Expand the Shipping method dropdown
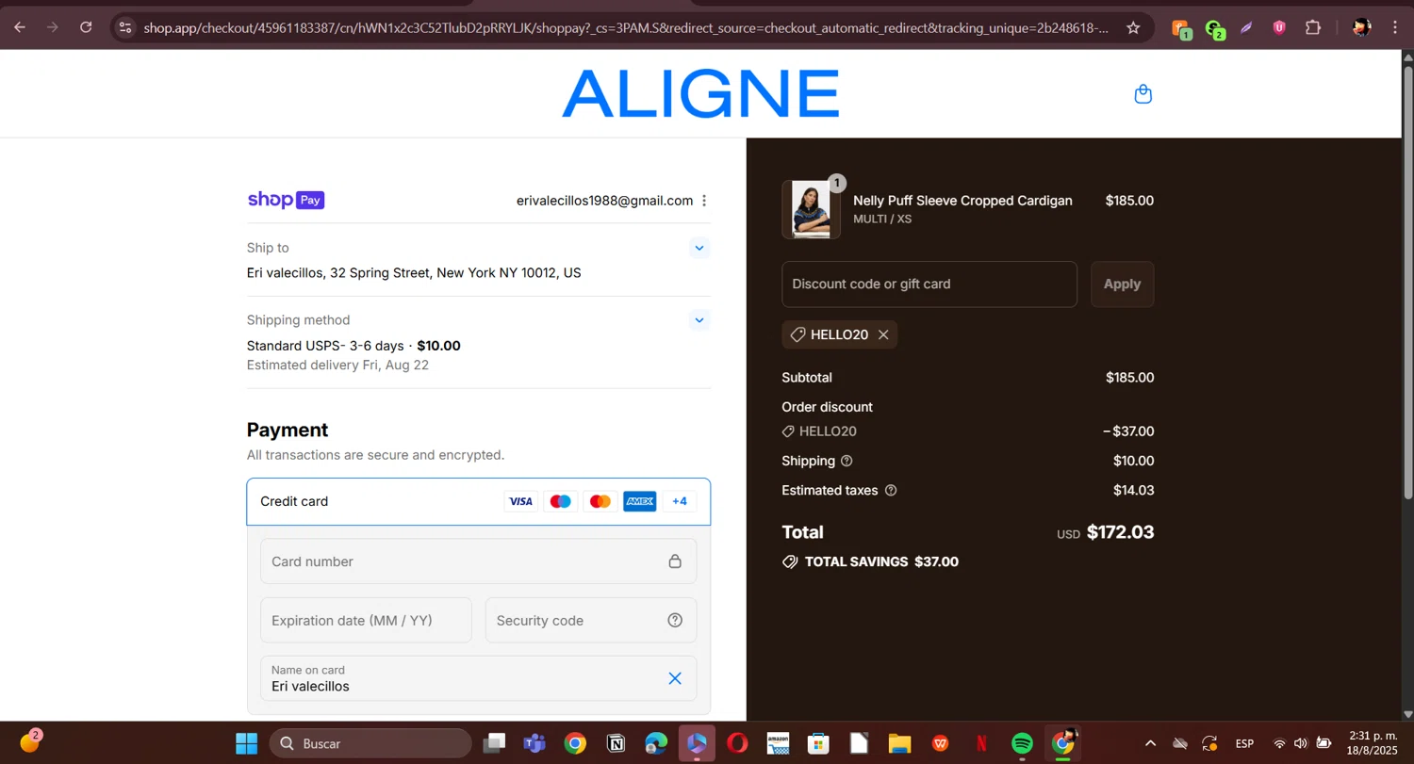The image size is (1414, 764). (x=699, y=320)
